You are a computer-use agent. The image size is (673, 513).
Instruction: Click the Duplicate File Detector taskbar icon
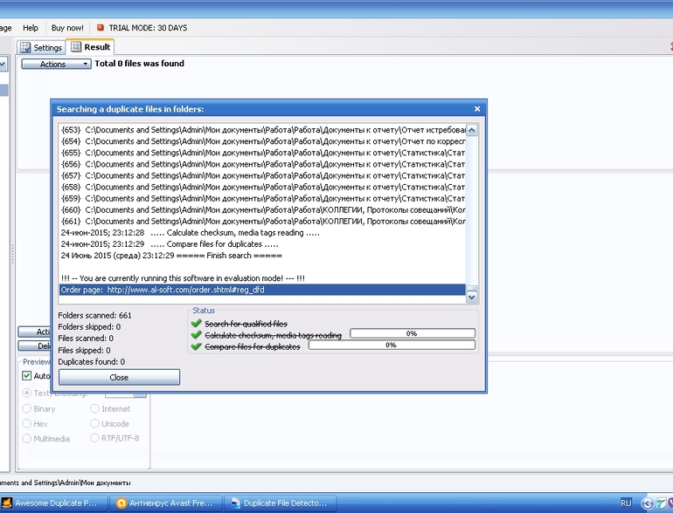coord(233,503)
